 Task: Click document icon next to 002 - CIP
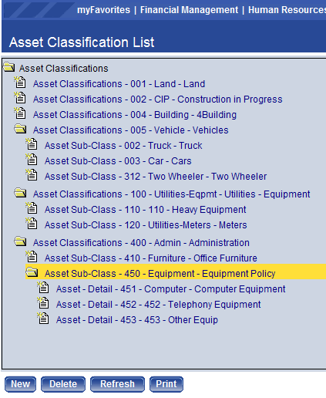click(20, 98)
